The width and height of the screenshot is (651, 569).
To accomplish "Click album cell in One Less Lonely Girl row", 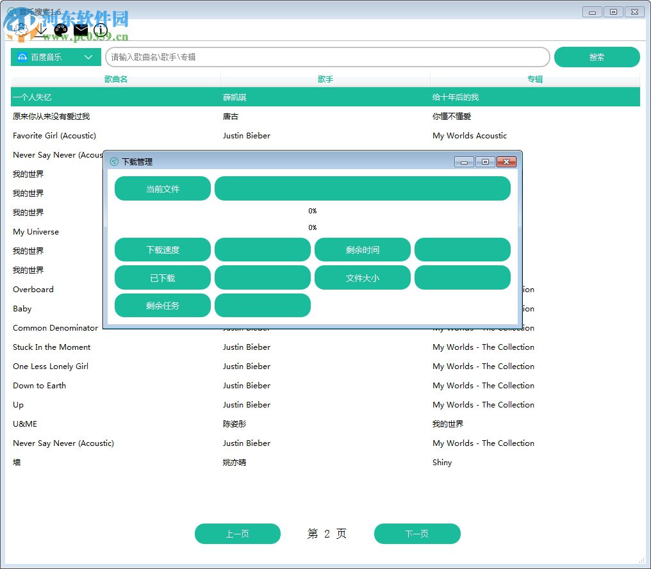I will 483,367.
